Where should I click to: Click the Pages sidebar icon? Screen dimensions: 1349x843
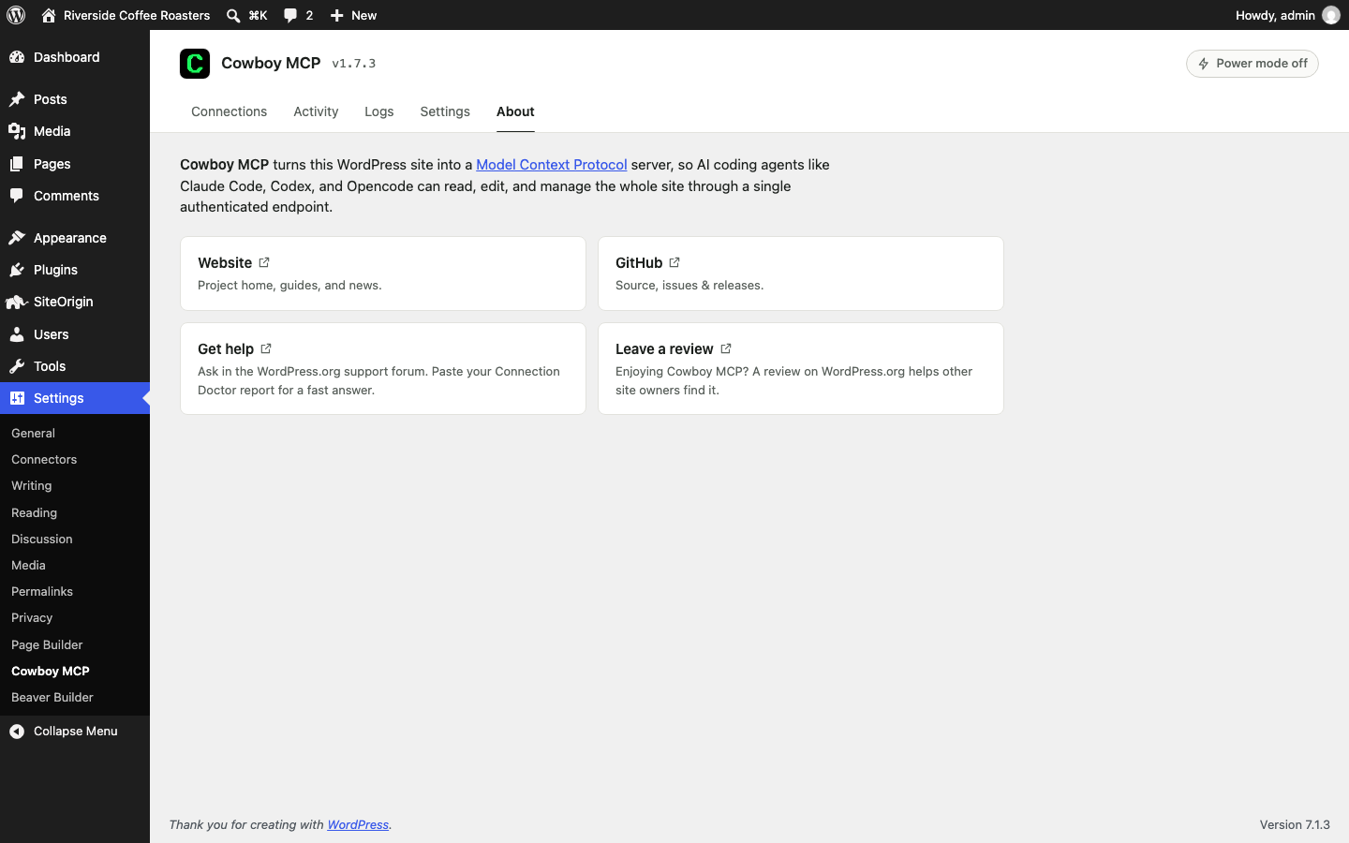click(17, 164)
